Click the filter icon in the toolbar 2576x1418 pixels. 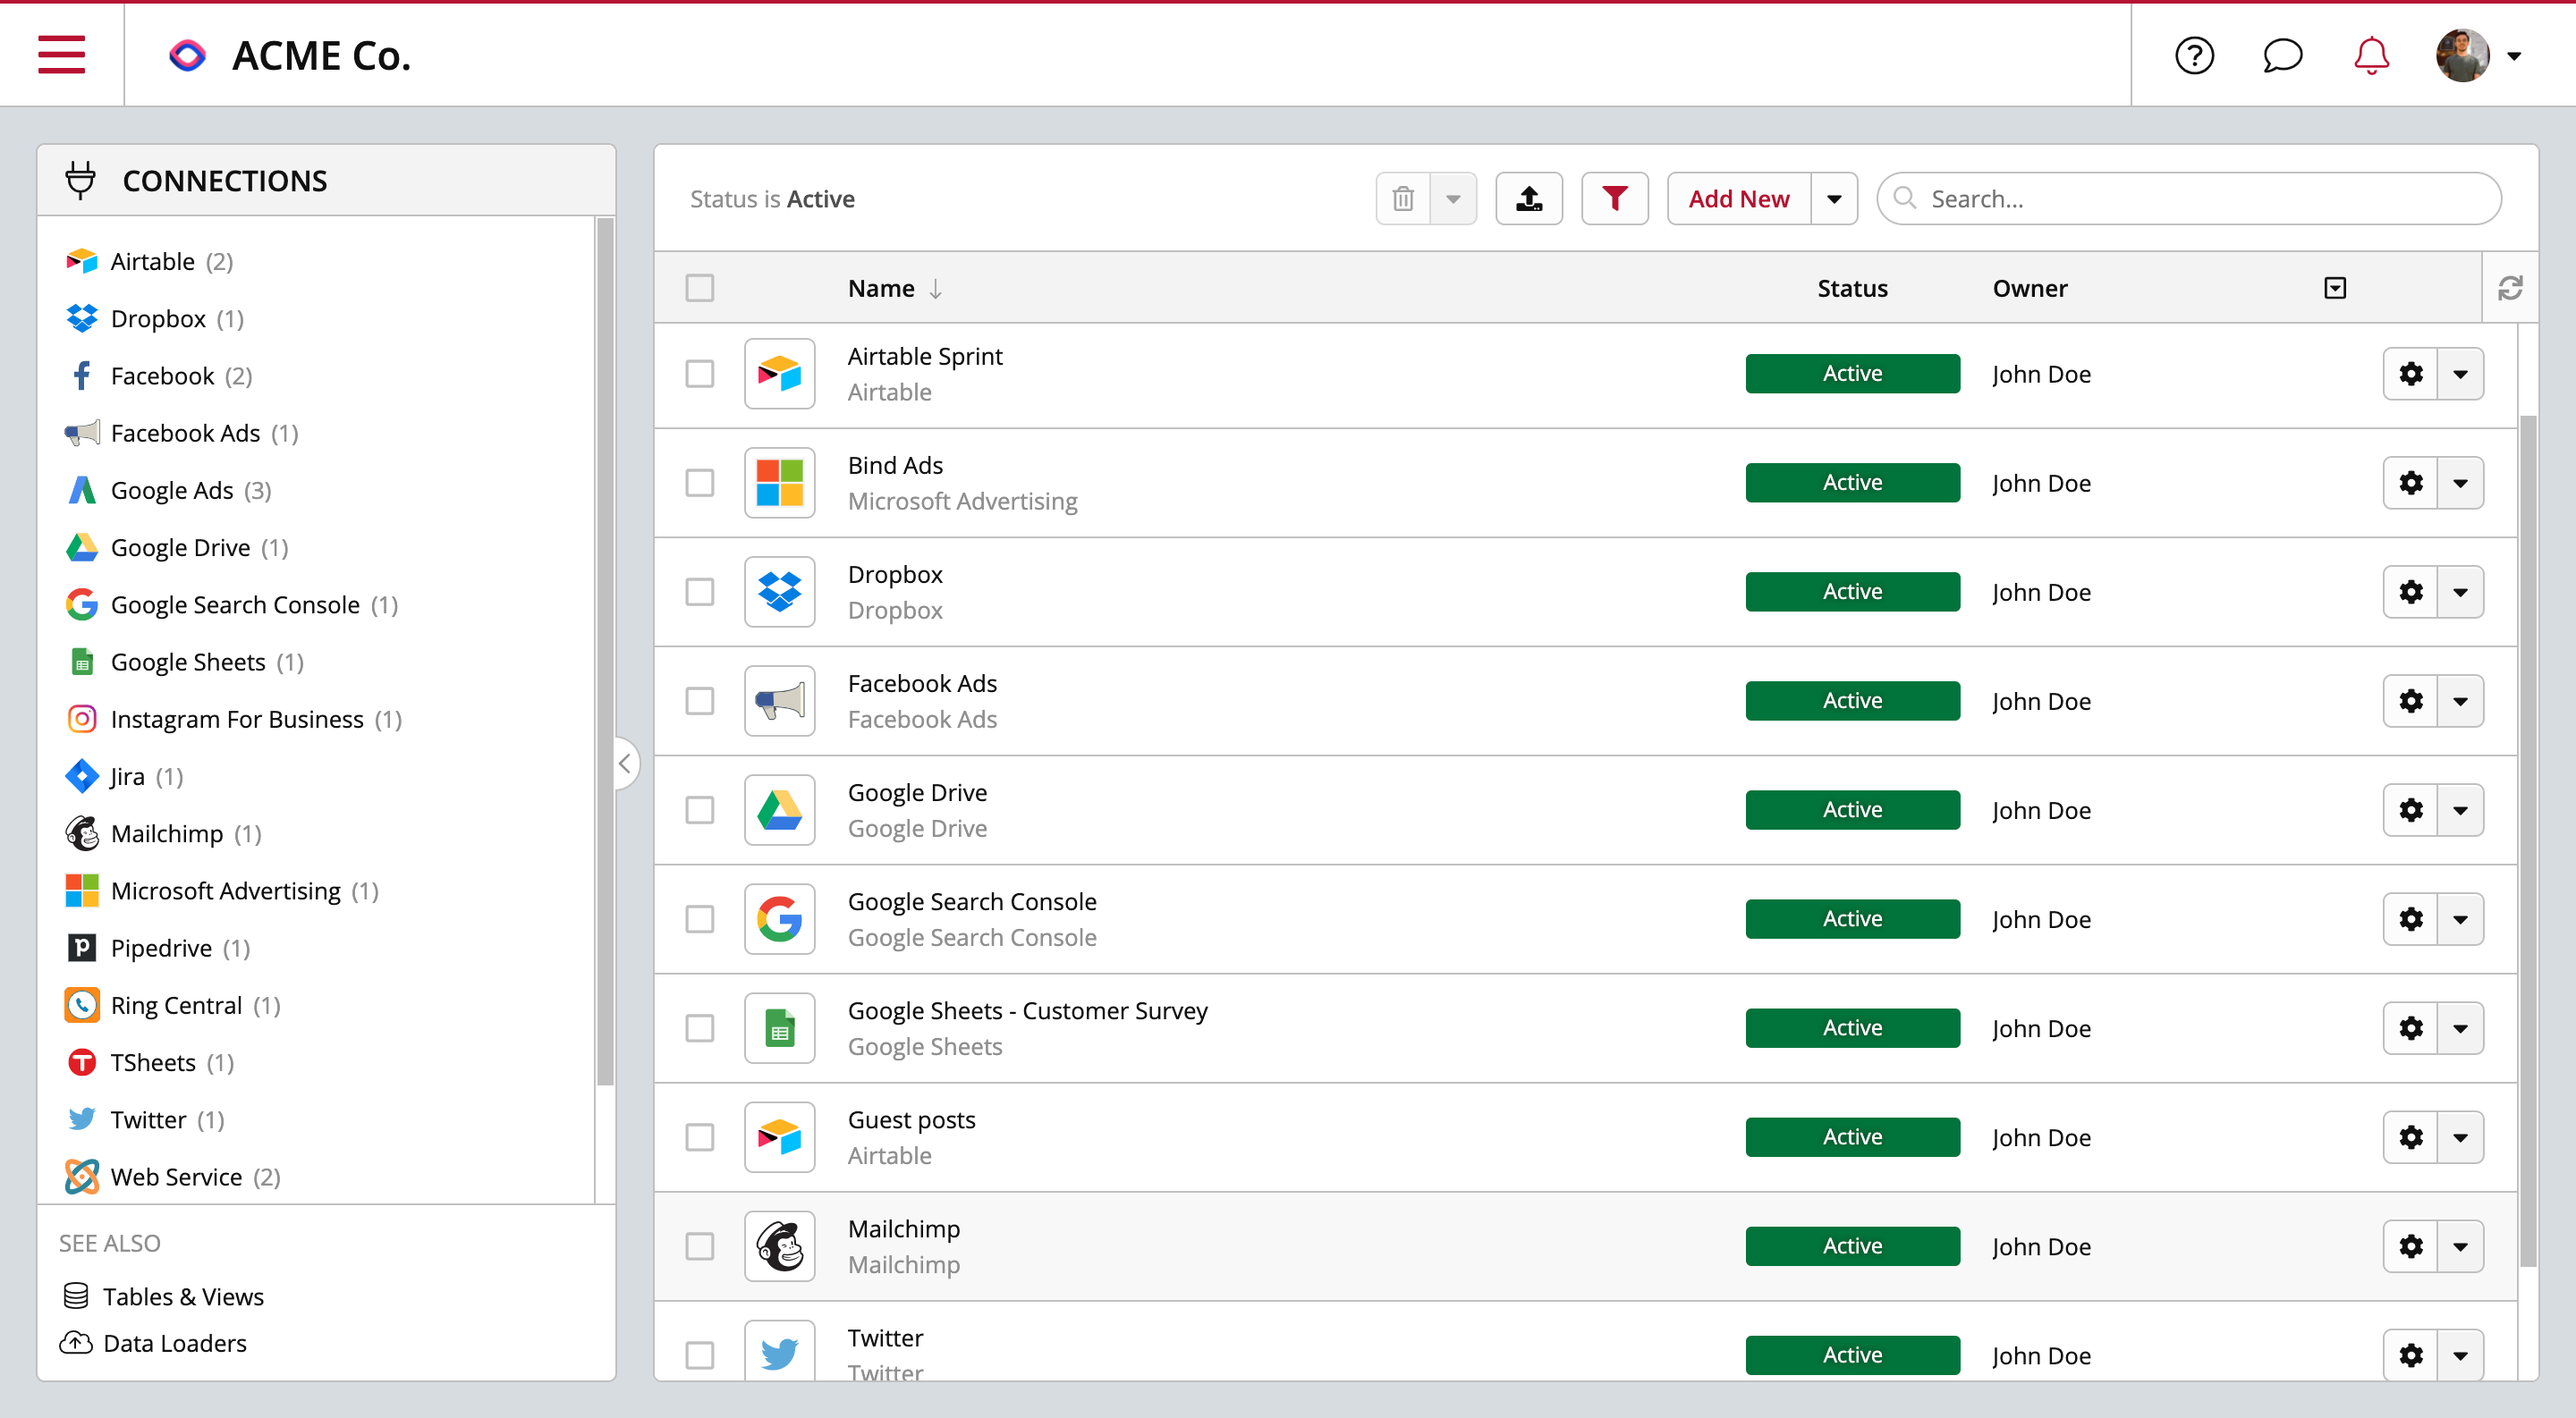1615,198
